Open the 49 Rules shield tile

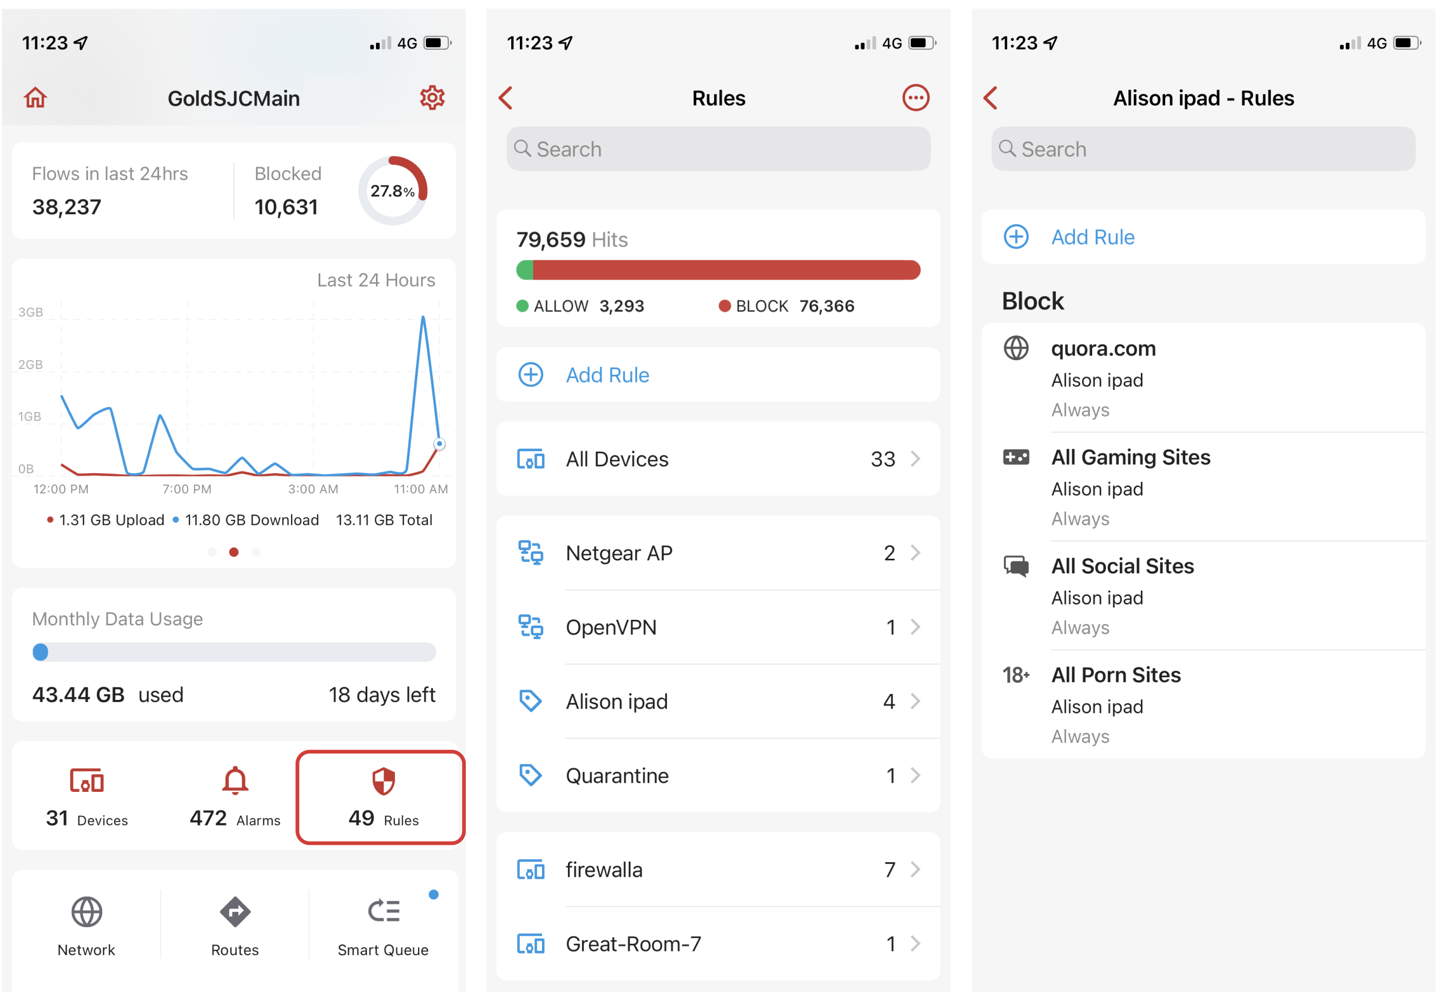381,797
